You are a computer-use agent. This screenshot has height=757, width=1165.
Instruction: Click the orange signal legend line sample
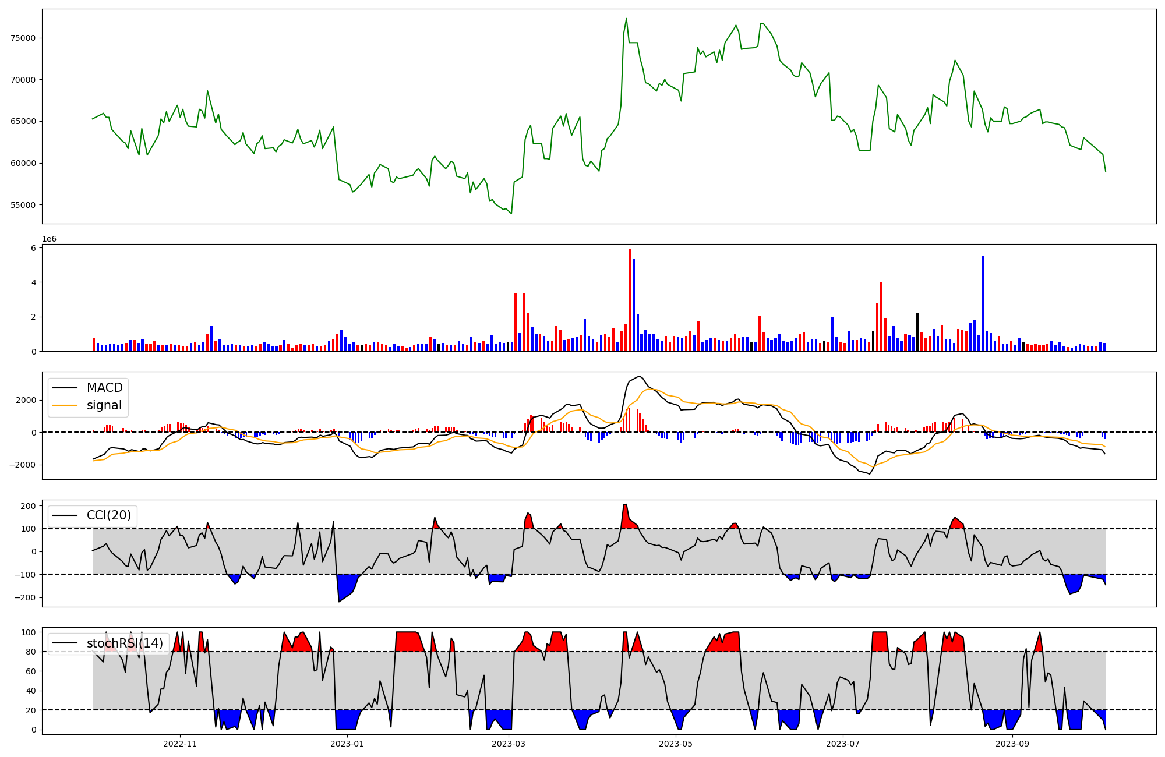pos(65,405)
